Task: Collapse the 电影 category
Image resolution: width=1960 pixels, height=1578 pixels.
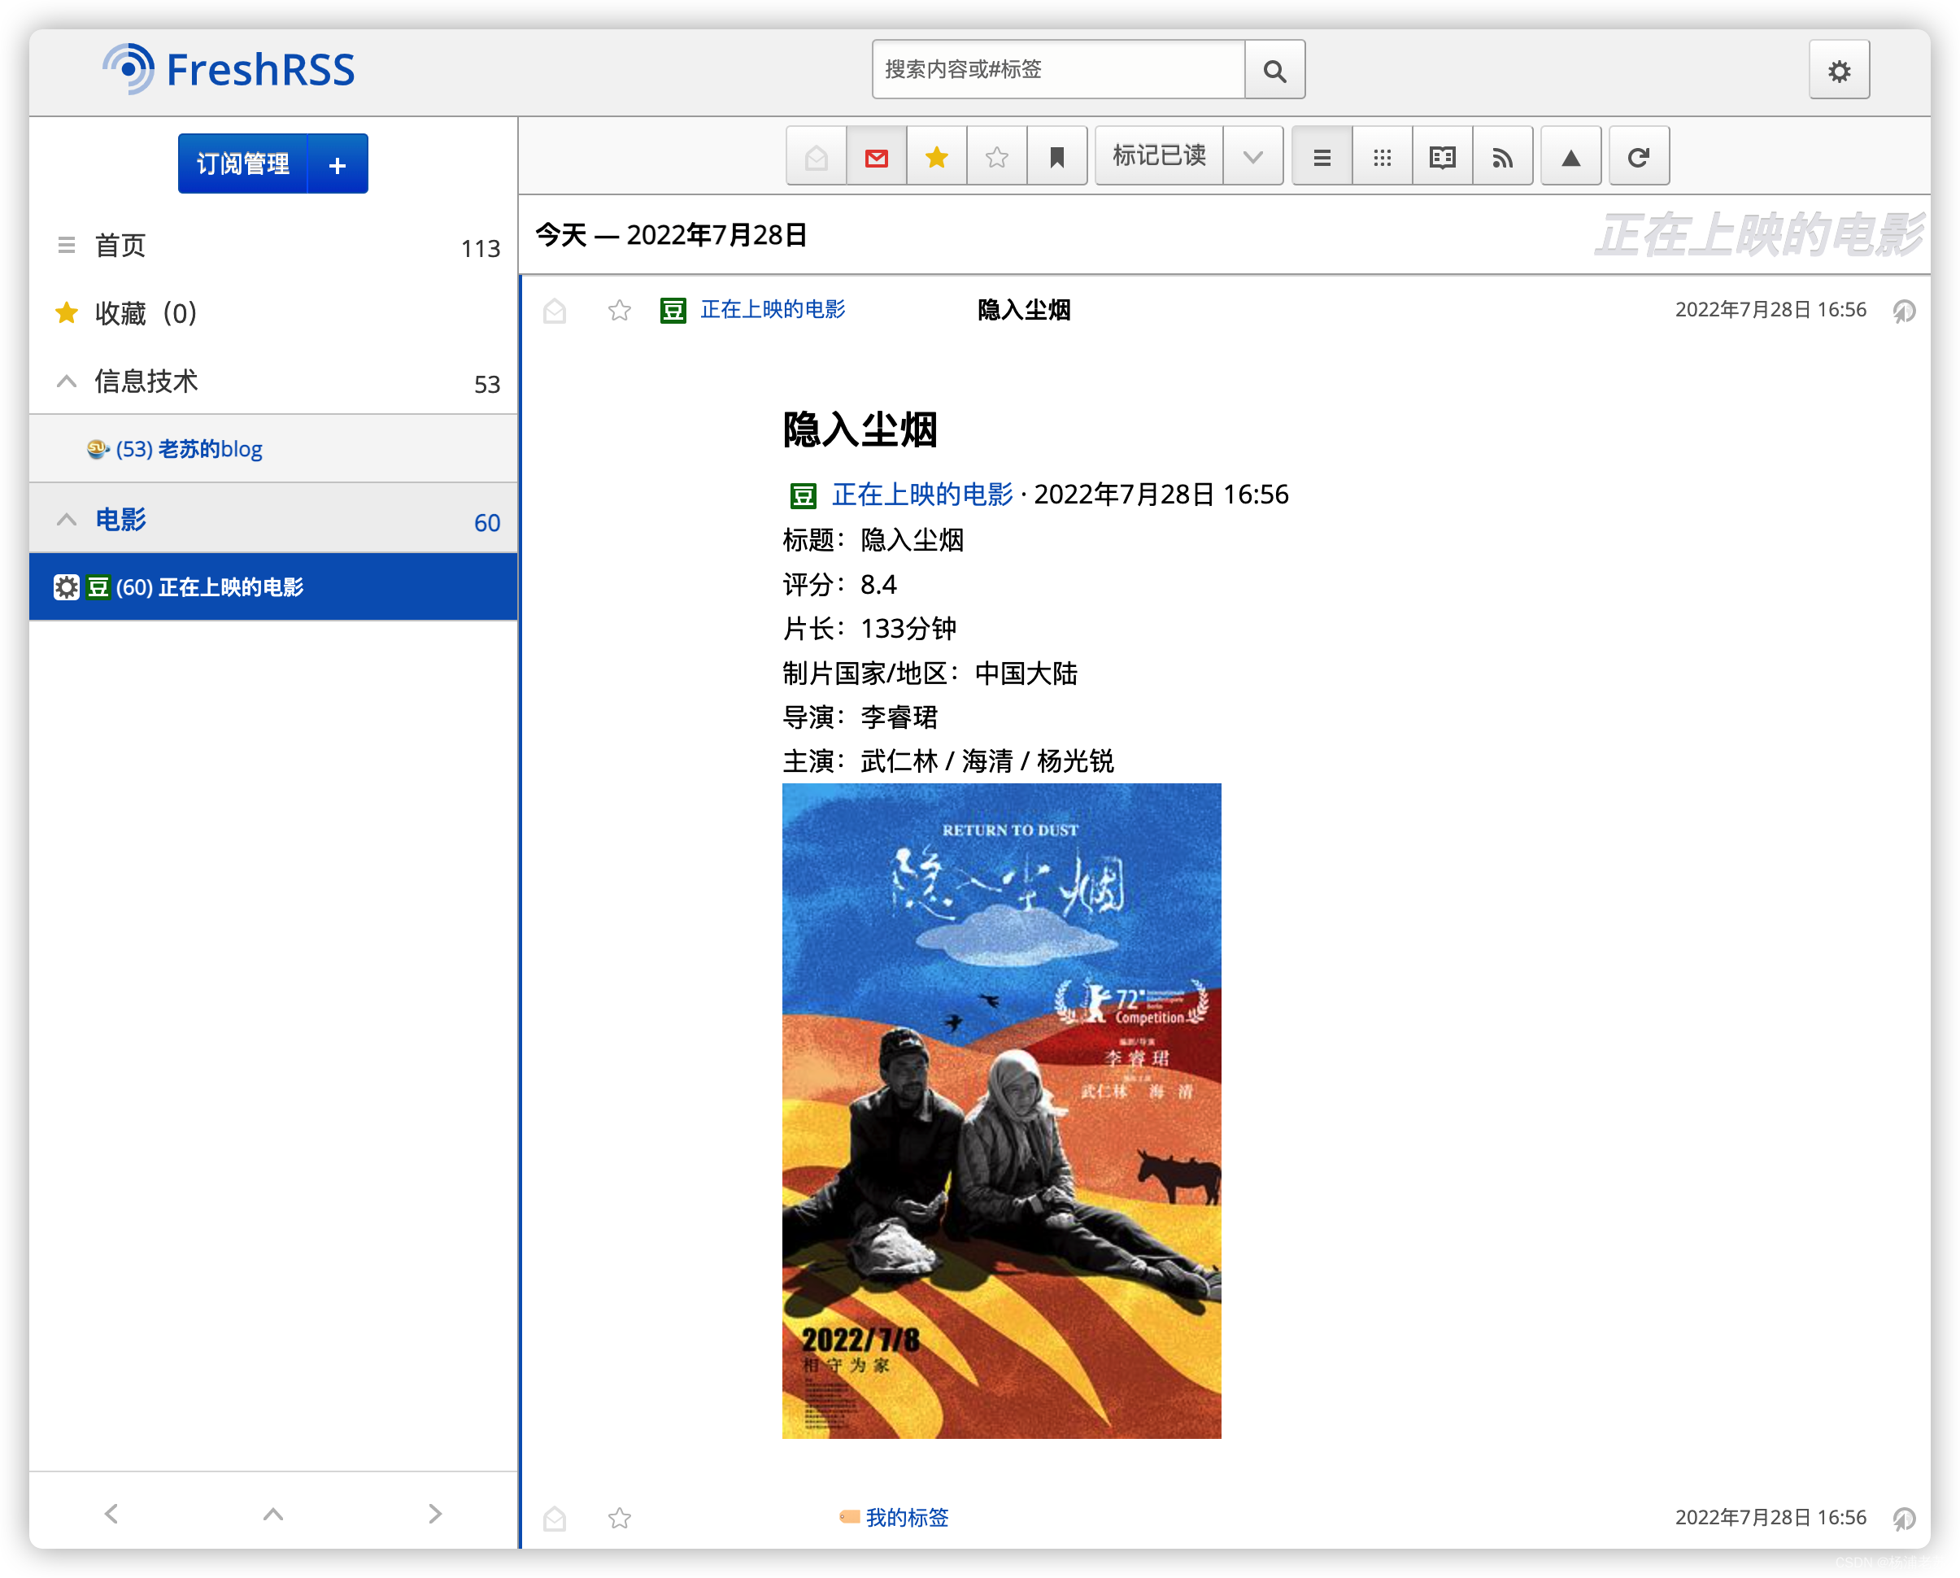Action: [67, 518]
